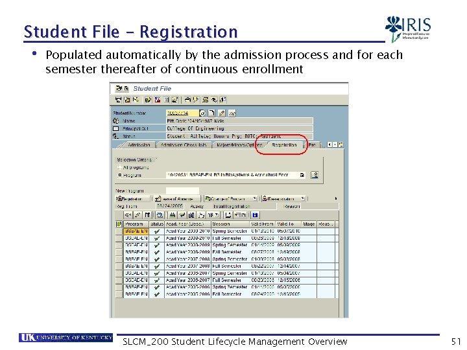Image resolution: width=467 pixels, height=350 pixels.
Task: Click the 'Initial Registration' activity text
Action: pyautogui.click(x=232, y=206)
